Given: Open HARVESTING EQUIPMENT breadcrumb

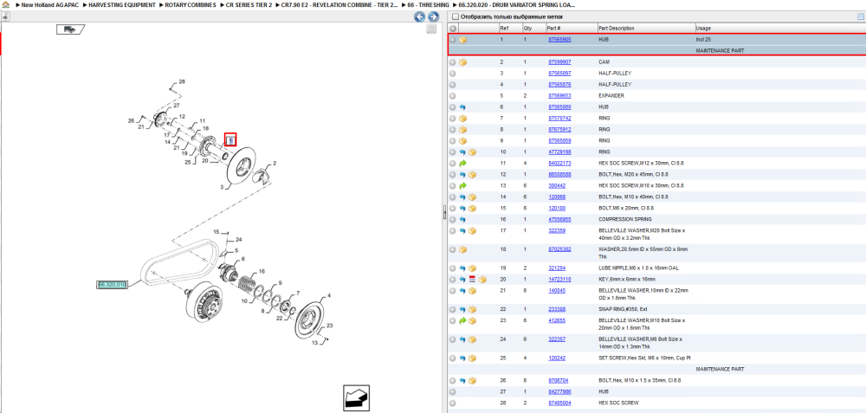Looking at the screenshot, I should [122, 4].
